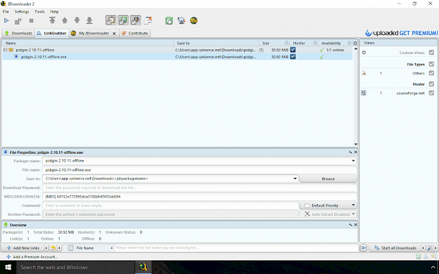439x274 pixels.
Task: Open the Default Priority dropdown
Action: (x=328, y=205)
